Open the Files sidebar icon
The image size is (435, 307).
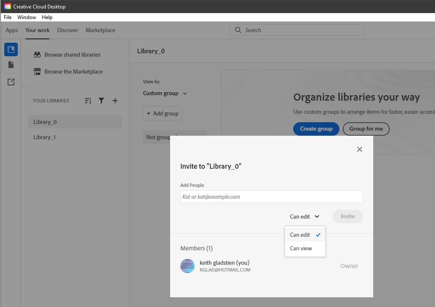tap(11, 65)
